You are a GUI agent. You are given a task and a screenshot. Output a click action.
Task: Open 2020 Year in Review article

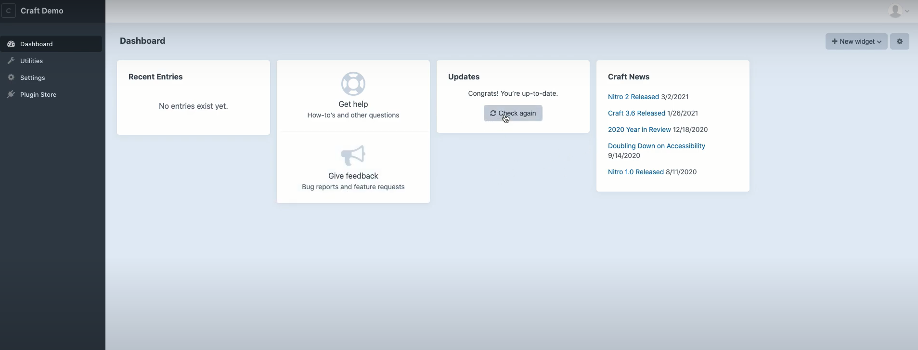coord(639,130)
